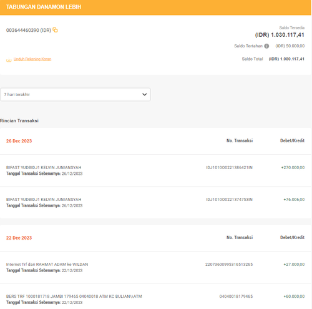Click the Saldo Tertahan info icon
312x309 pixels.
click(x=266, y=46)
